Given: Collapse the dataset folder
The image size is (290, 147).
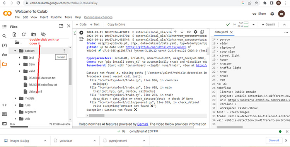Looking at the screenshot, I should pos(15,51).
